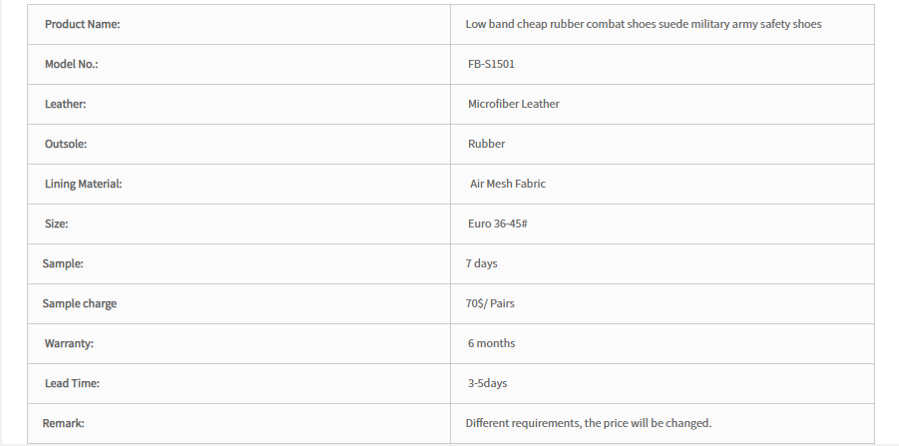Click the 70$/ Pairs charge value
Screen dimensions: 899x446
pyautogui.click(x=490, y=303)
